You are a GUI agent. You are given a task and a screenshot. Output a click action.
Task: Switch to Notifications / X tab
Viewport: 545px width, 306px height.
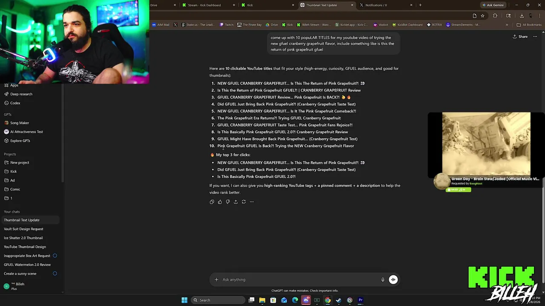click(386, 5)
